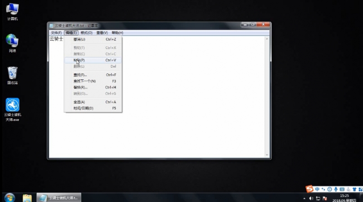The image size is (363, 202).
Task: Click the Action Center flag icon
Action: (x=325, y=198)
